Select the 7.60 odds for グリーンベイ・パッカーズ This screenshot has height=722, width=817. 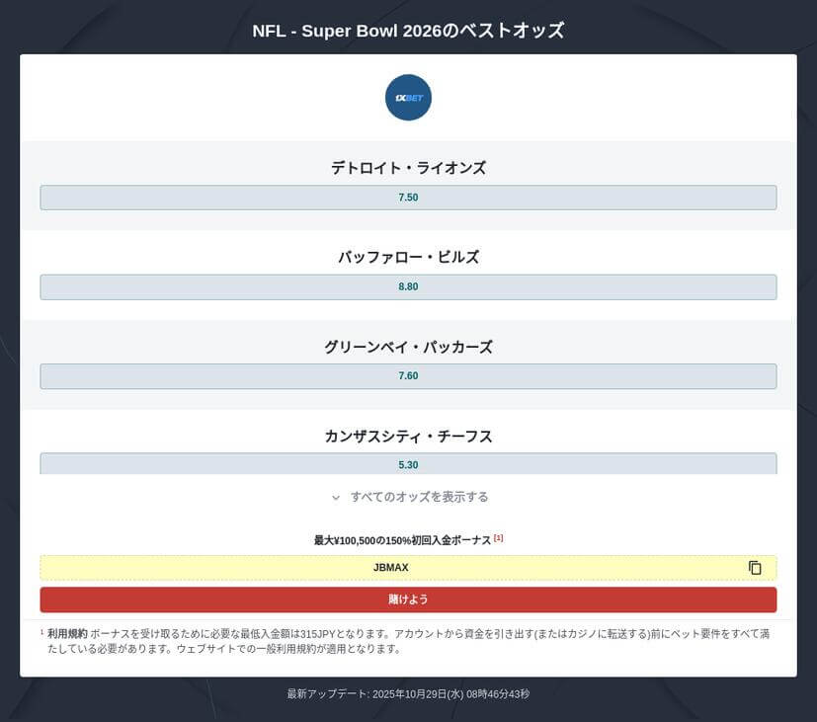point(408,375)
